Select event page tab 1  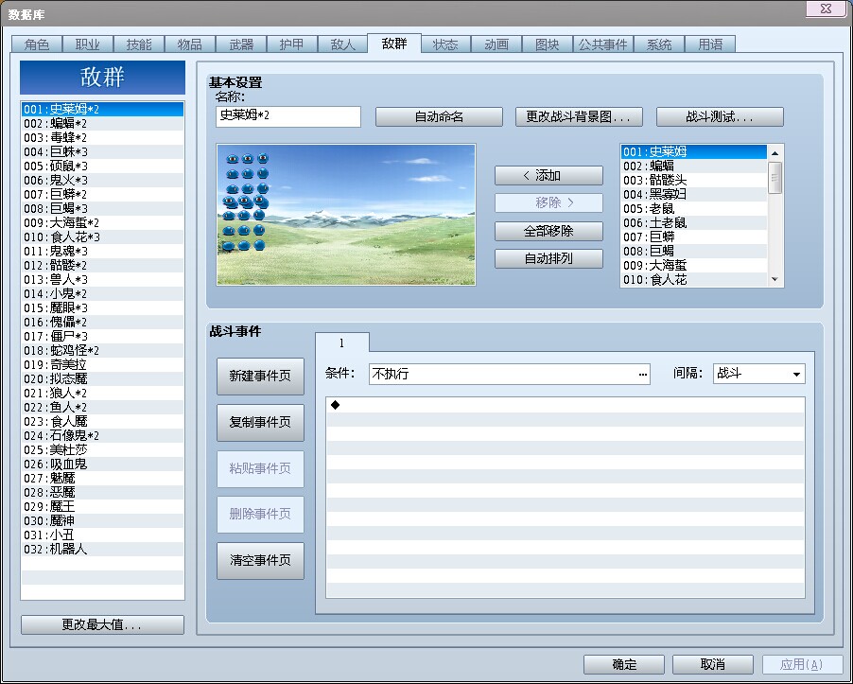pyautogui.click(x=341, y=342)
